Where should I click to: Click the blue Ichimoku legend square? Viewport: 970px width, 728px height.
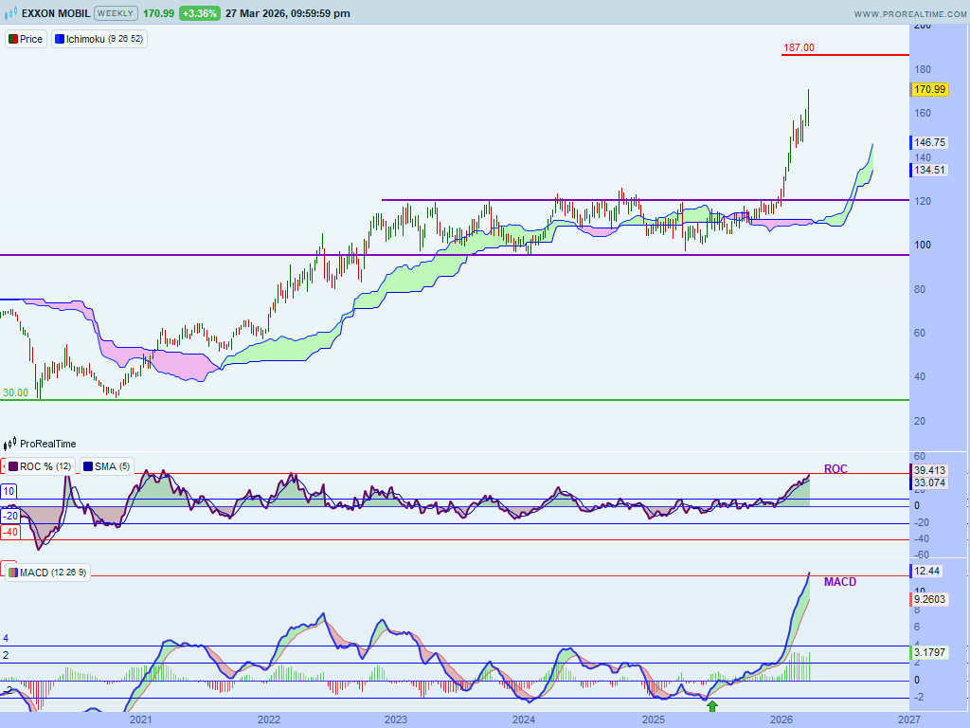tap(60, 40)
